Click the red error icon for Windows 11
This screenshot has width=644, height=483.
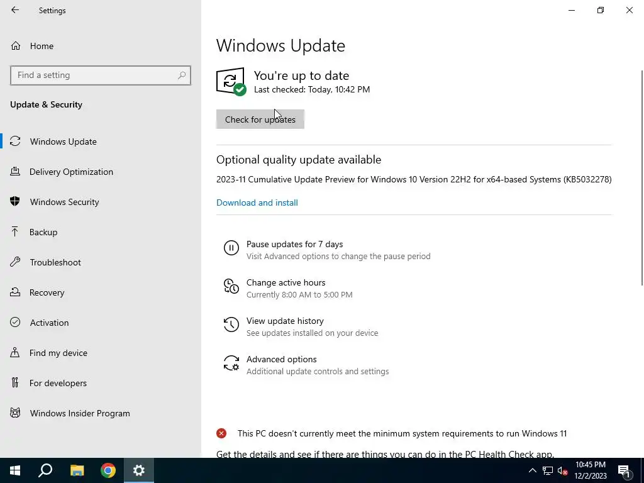tap(221, 433)
